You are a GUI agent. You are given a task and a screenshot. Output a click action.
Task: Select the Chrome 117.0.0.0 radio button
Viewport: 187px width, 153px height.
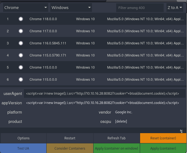pos(21,31)
